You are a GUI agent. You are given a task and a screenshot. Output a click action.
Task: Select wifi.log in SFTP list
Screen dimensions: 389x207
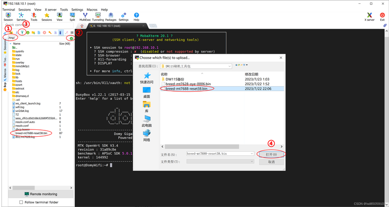tap(19, 107)
